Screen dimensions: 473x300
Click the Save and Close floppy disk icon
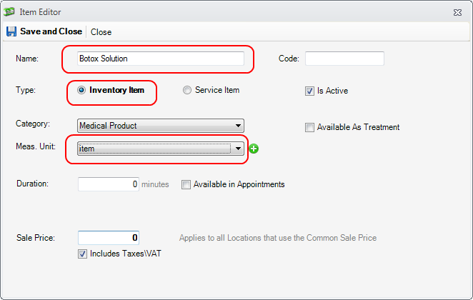click(x=11, y=31)
